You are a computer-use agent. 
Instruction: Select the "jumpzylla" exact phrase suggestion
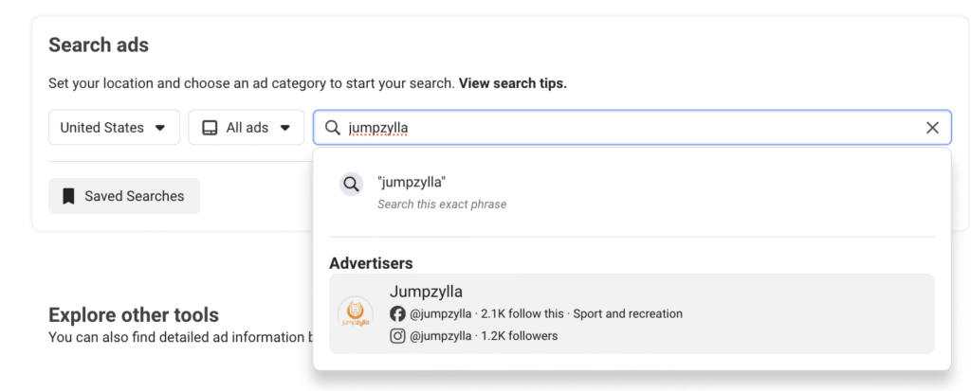click(x=412, y=181)
